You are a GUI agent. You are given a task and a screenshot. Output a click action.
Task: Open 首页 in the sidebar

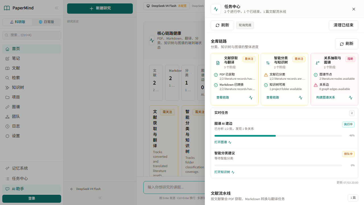[x=32, y=49]
